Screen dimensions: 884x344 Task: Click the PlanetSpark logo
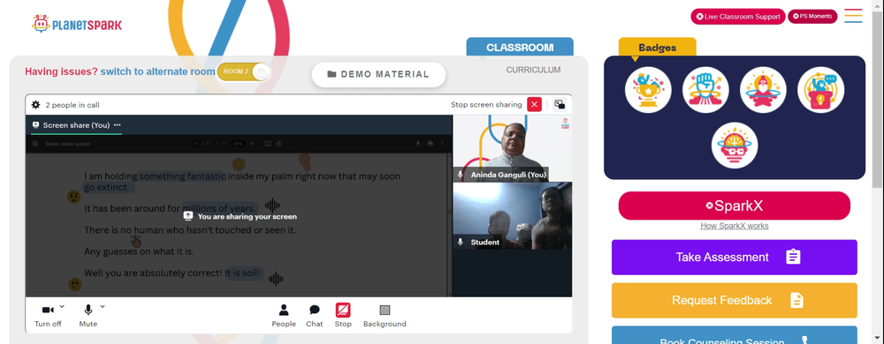(77, 24)
